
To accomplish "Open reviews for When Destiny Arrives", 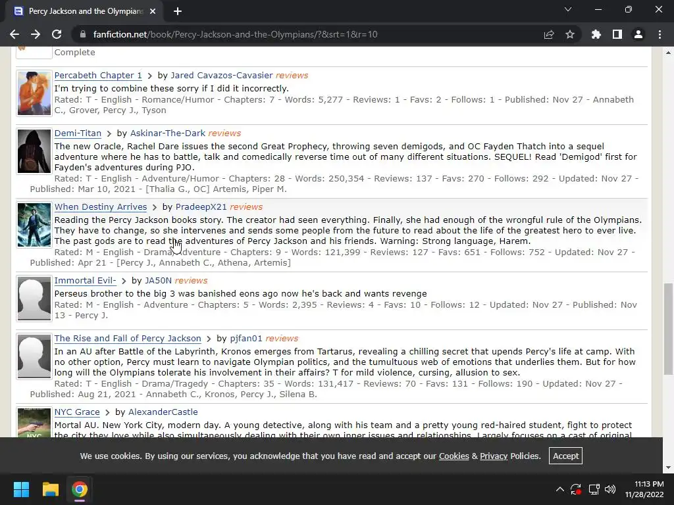I will click(246, 207).
